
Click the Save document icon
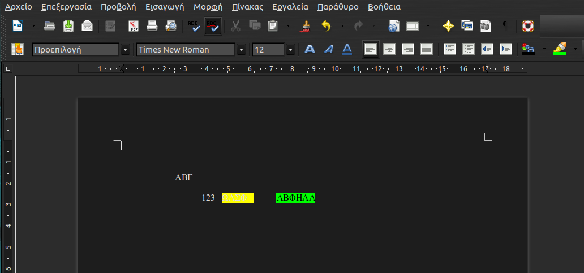68,26
